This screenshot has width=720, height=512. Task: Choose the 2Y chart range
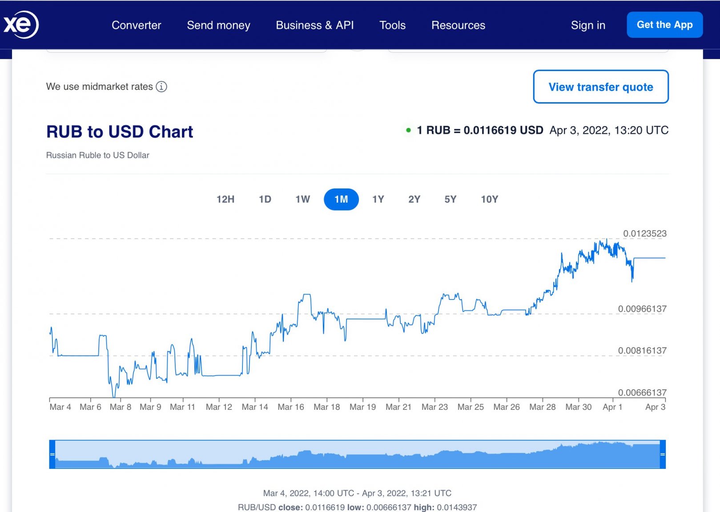pos(414,199)
